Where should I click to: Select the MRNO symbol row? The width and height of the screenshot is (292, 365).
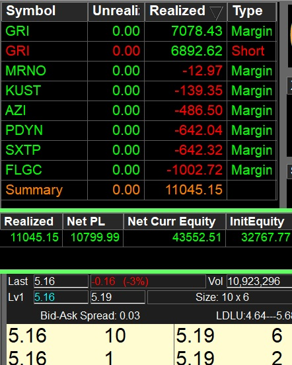[26, 71]
